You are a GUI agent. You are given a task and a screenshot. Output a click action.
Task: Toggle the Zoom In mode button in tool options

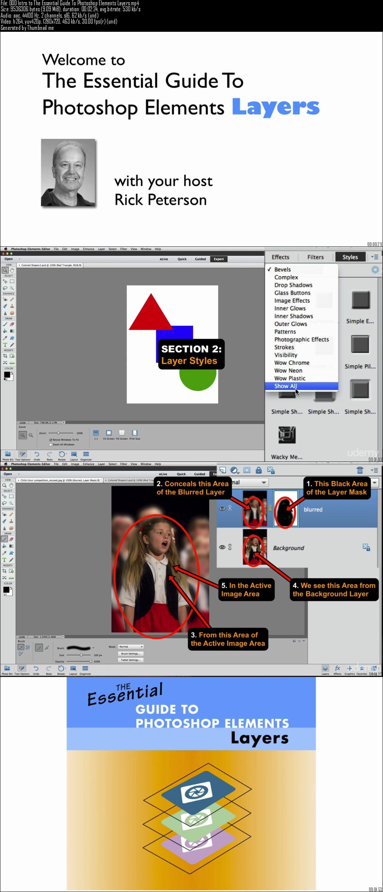pos(23,435)
